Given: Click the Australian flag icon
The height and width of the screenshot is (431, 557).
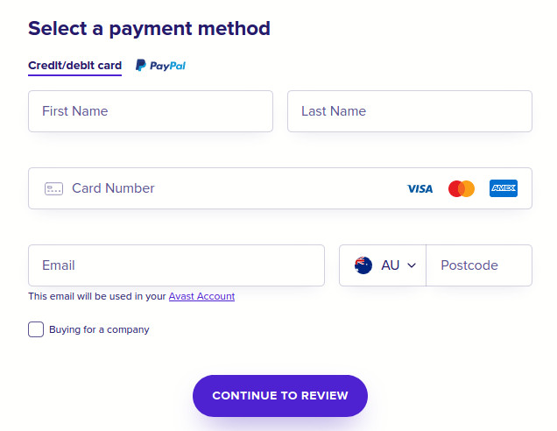Looking at the screenshot, I should (x=363, y=265).
